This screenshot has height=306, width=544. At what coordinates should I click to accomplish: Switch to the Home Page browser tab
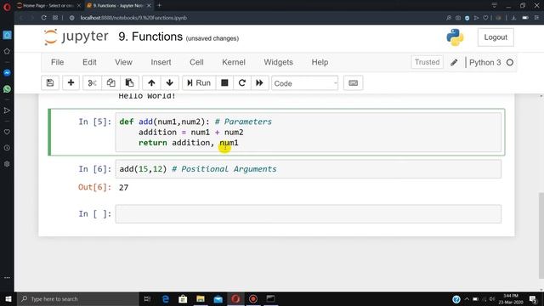pos(48,5)
